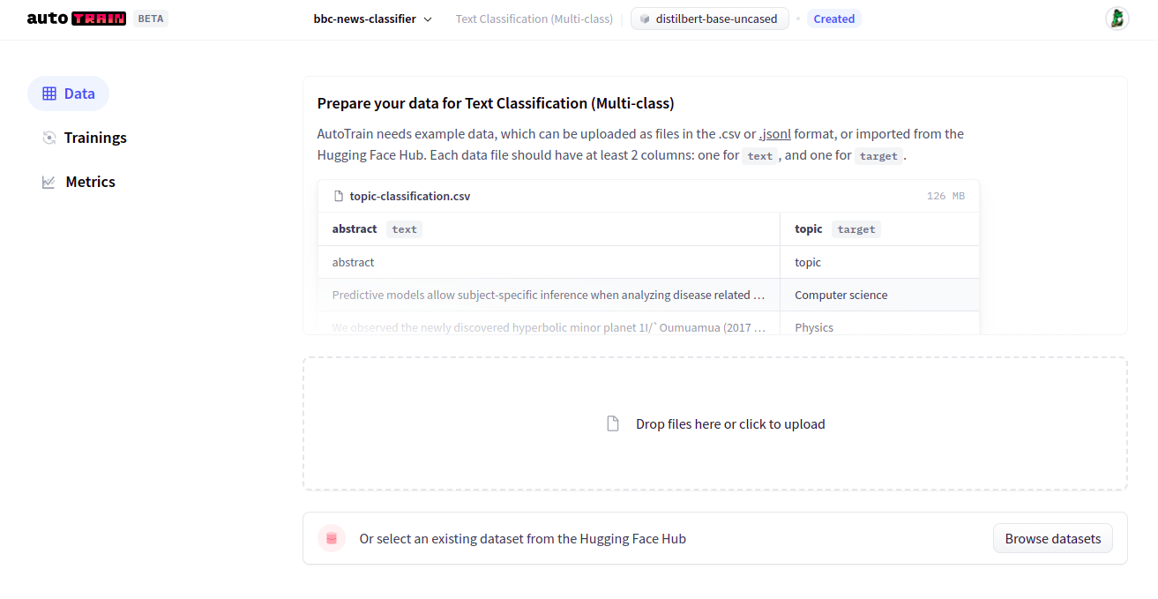The width and height of the screenshot is (1158, 599).
Task: Click the upload document icon in the drop zone
Action: pos(613,423)
